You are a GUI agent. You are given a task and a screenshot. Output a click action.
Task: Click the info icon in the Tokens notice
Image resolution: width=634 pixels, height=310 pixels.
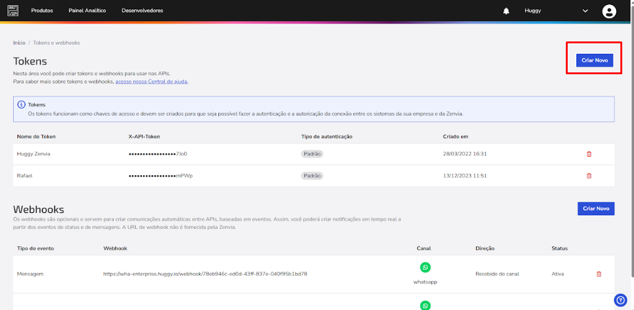click(21, 105)
